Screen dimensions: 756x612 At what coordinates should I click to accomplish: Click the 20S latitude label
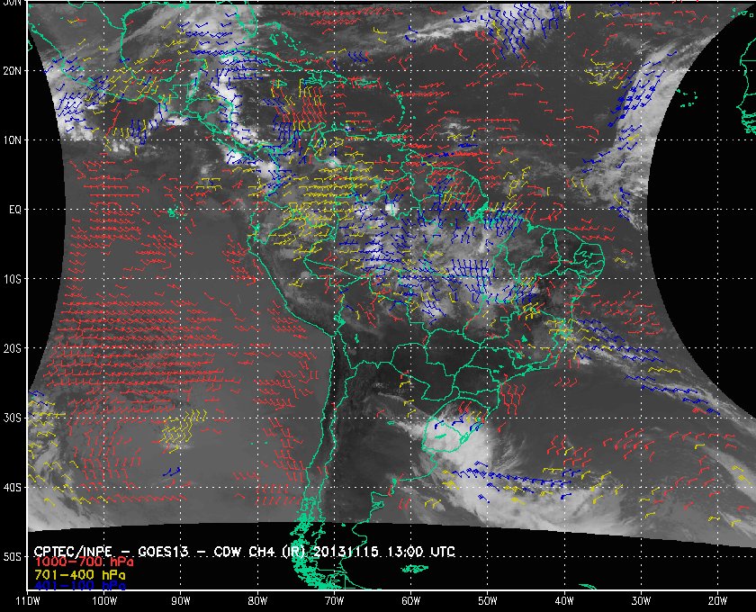point(12,348)
